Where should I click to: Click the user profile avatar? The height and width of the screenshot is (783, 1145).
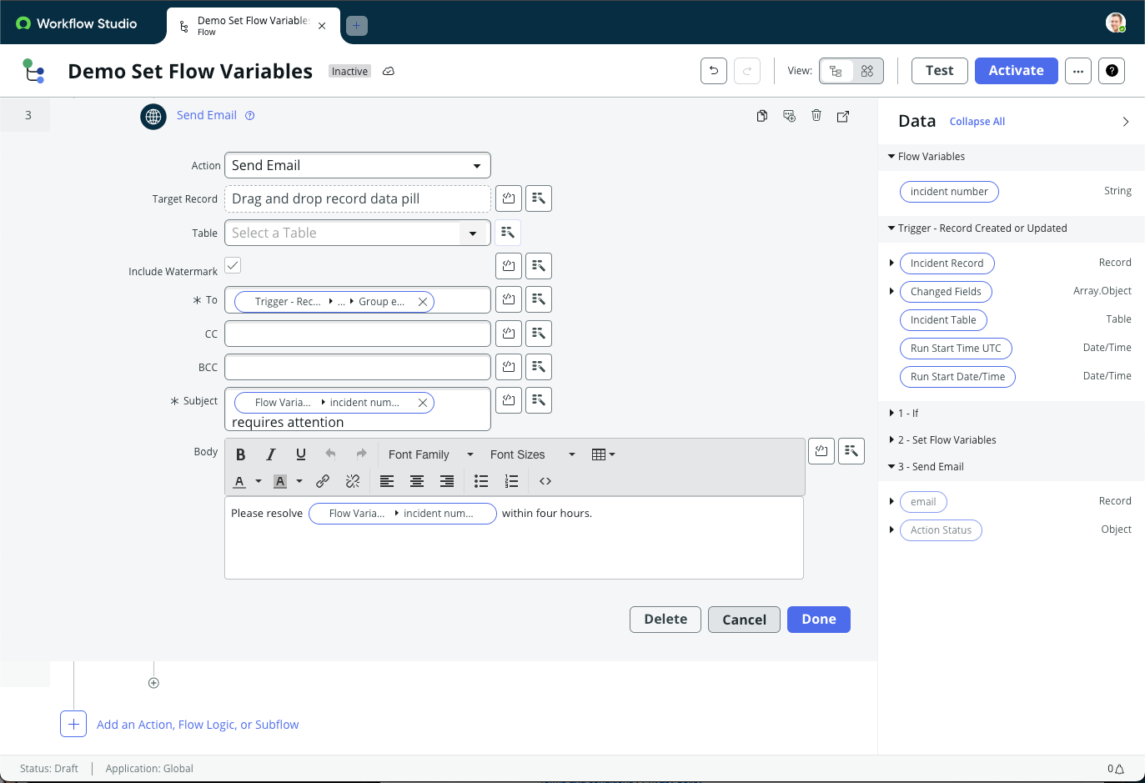[1116, 23]
